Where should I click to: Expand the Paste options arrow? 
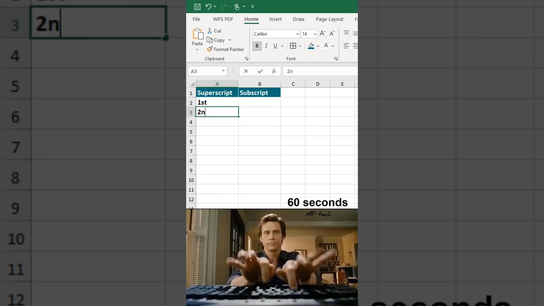(197, 49)
